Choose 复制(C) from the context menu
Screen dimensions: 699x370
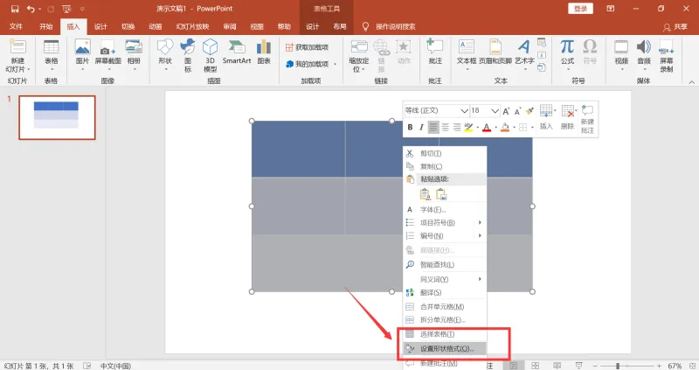point(445,166)
